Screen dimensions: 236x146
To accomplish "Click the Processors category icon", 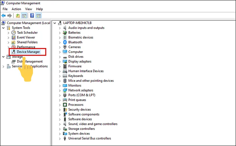I will click(65, 105).
